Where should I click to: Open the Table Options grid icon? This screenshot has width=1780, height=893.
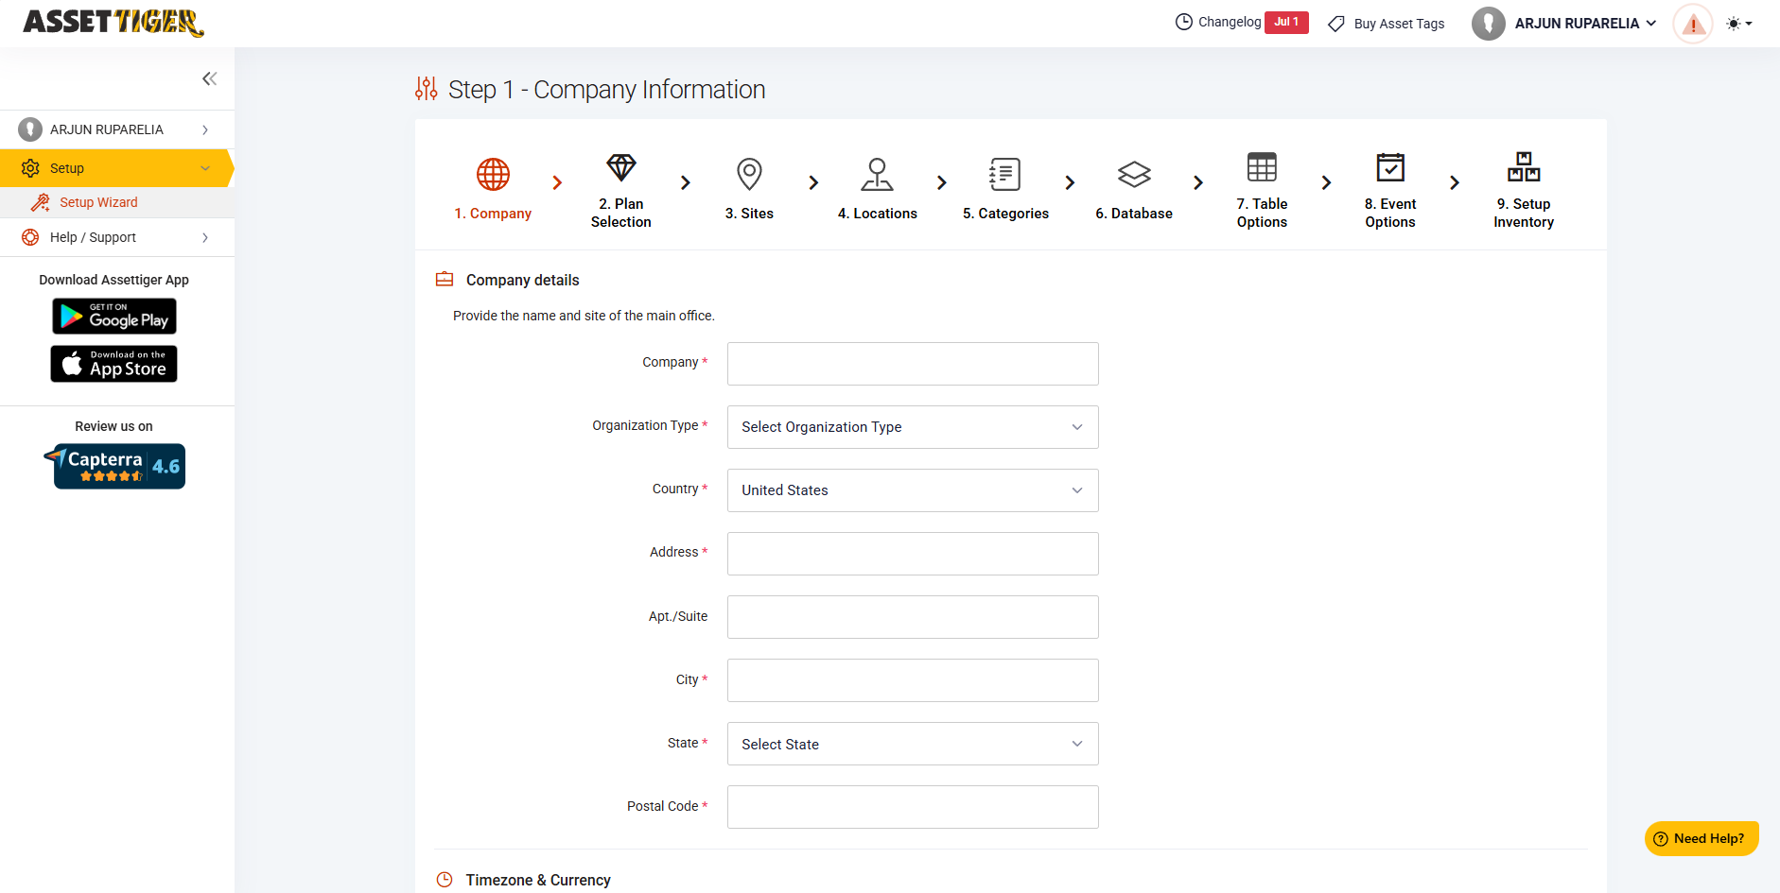(x=1262, y=167)
